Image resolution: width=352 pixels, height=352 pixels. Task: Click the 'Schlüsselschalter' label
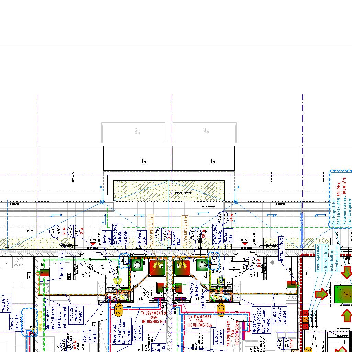pyautogui.click(x=326, y=258)
